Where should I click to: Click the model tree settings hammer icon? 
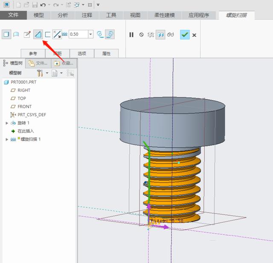[40, 73]
